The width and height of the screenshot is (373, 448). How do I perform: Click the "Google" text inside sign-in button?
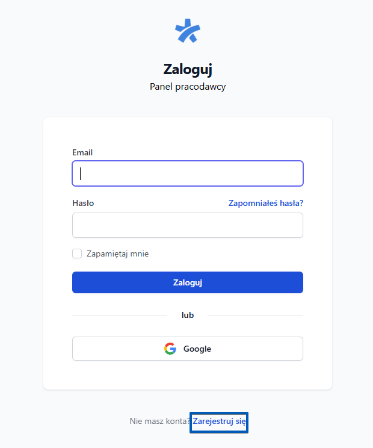point(197,349)
